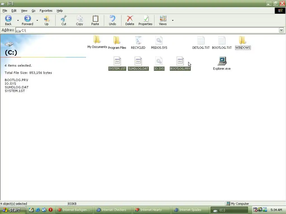Screen dimensions: 286x214
Task: Click the 833KB status bar size
Action: 72,204
